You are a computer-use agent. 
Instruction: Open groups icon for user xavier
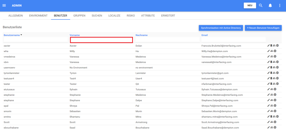[x=274, y=46]
